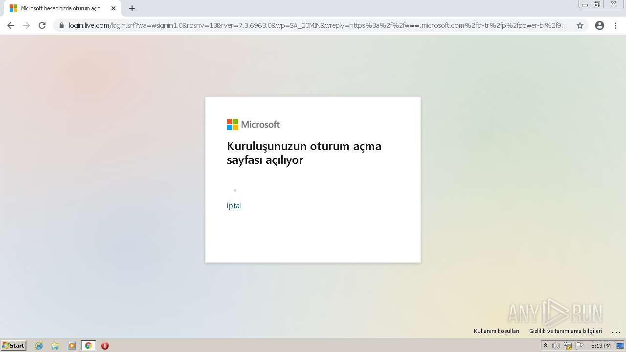626x352 pixels.
Task: Click the İptal link
Action: [234, 206]
